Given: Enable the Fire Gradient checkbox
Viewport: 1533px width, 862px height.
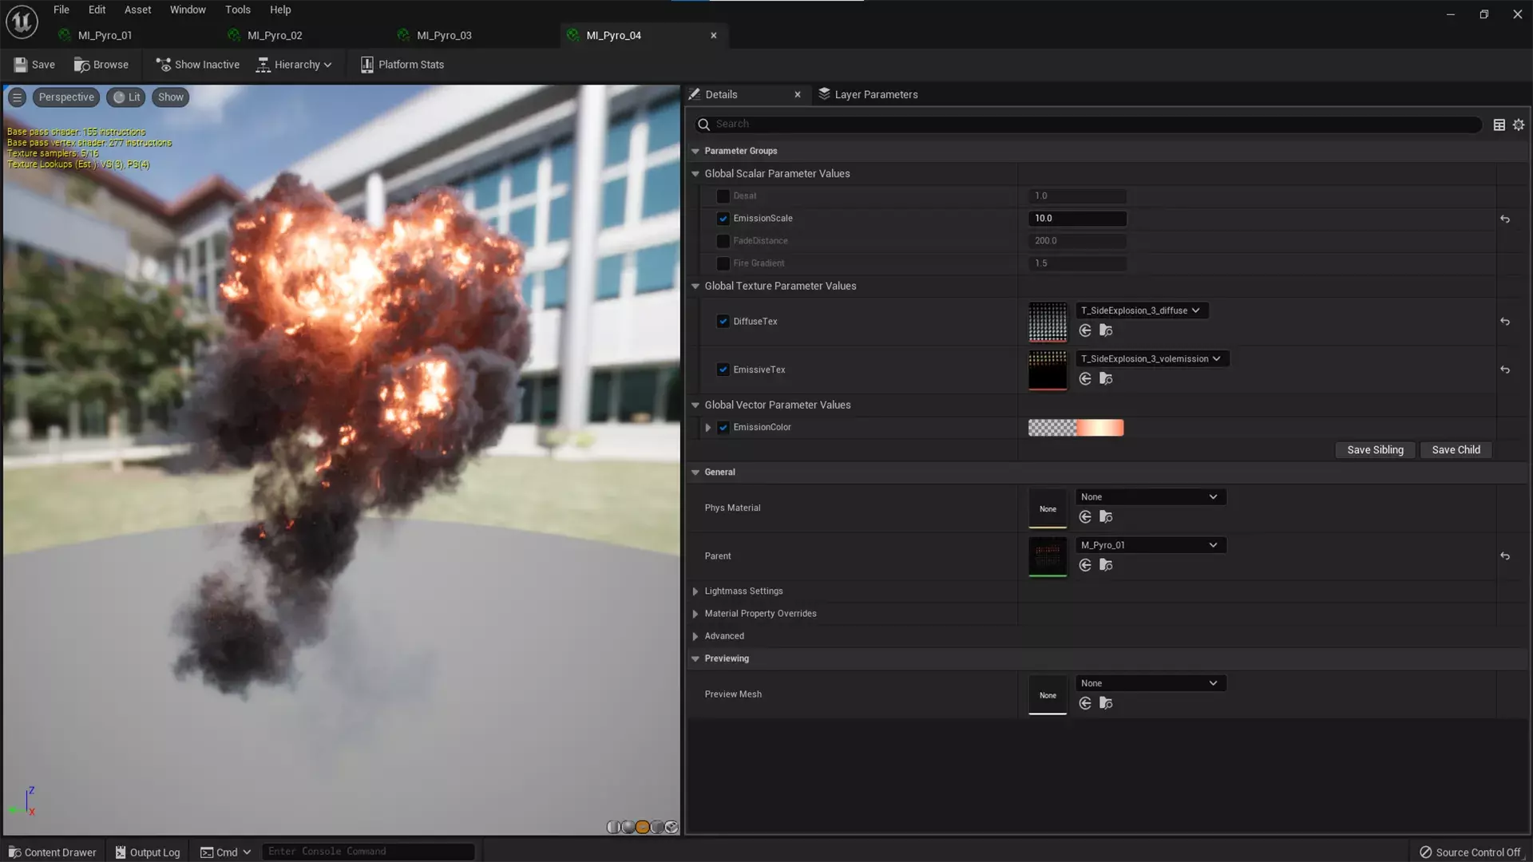Looking at the screenshot, I should click(x=723, y=263).
